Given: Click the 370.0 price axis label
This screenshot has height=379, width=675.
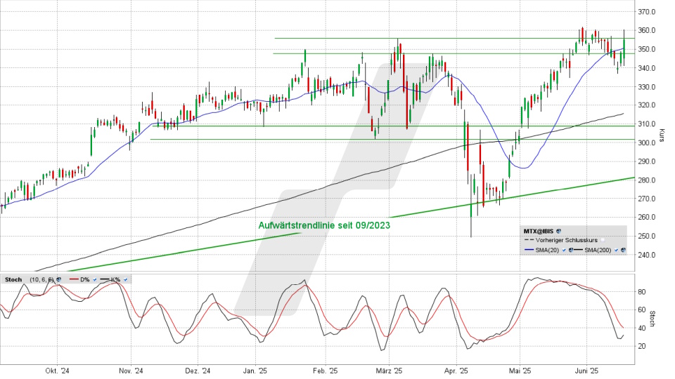Looking at the screenshot, I should 646,12.
